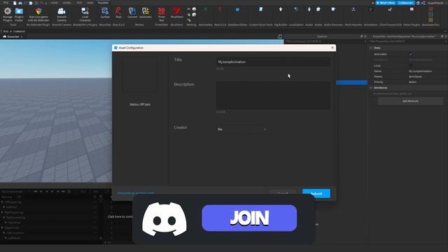Open the Manage Plugins tool

(x=8, y=14)
